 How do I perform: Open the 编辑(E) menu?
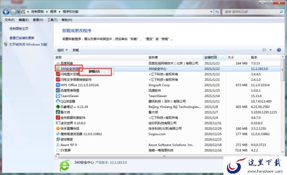(x=23, y=20)
